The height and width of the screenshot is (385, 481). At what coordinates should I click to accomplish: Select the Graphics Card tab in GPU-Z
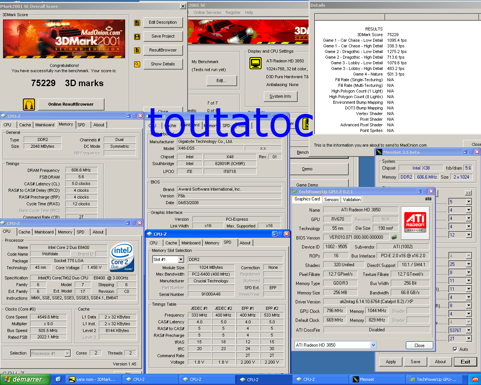click(x=307, y=199)
